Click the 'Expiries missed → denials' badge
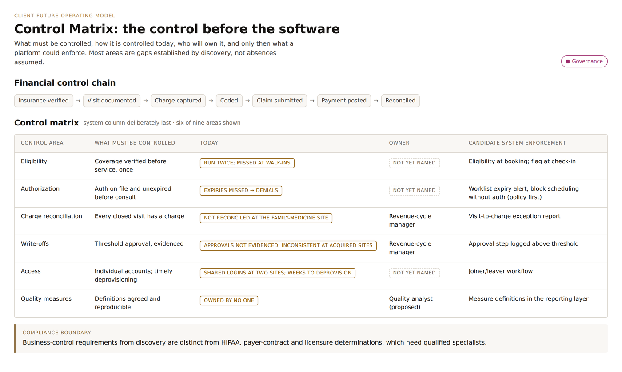Screen dimensions: 622x372 [241, 191]
